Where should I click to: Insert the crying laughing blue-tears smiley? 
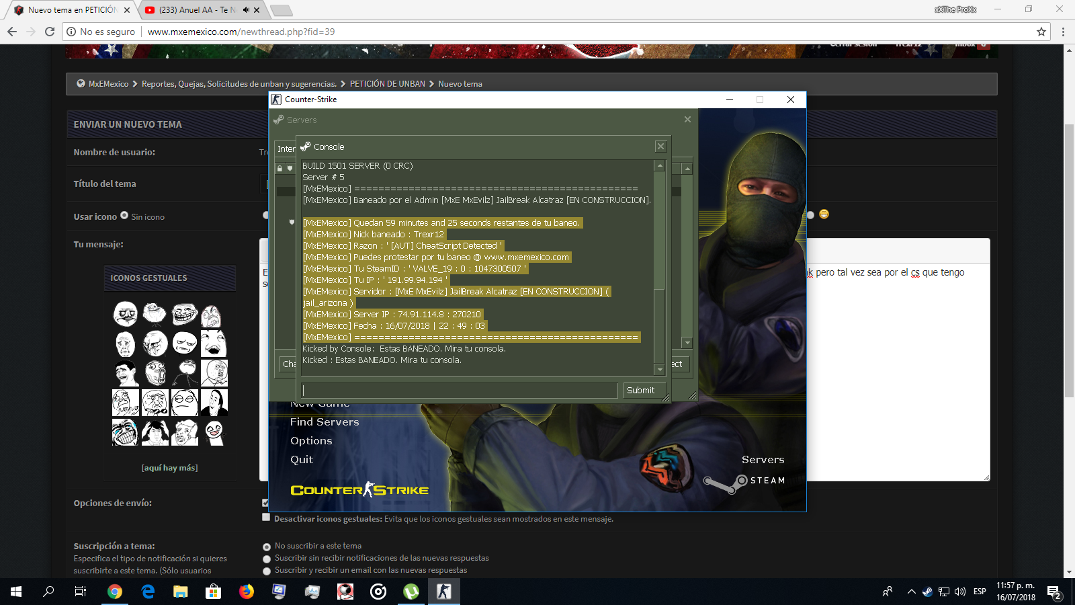coord(126,432)
